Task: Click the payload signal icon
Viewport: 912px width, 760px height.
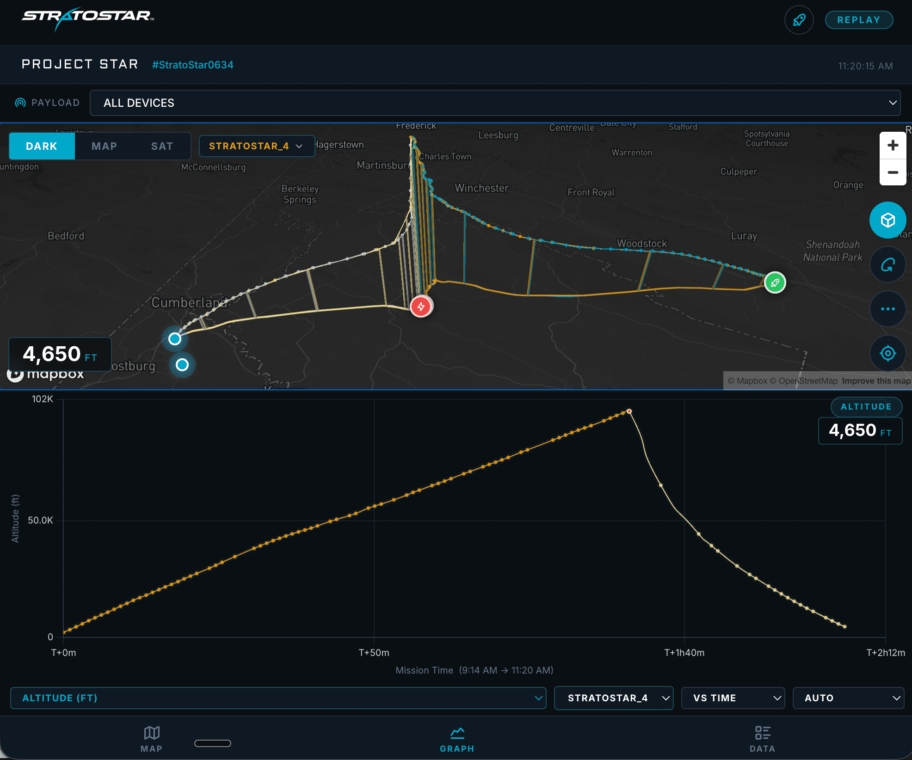Action: coord(20,103)
